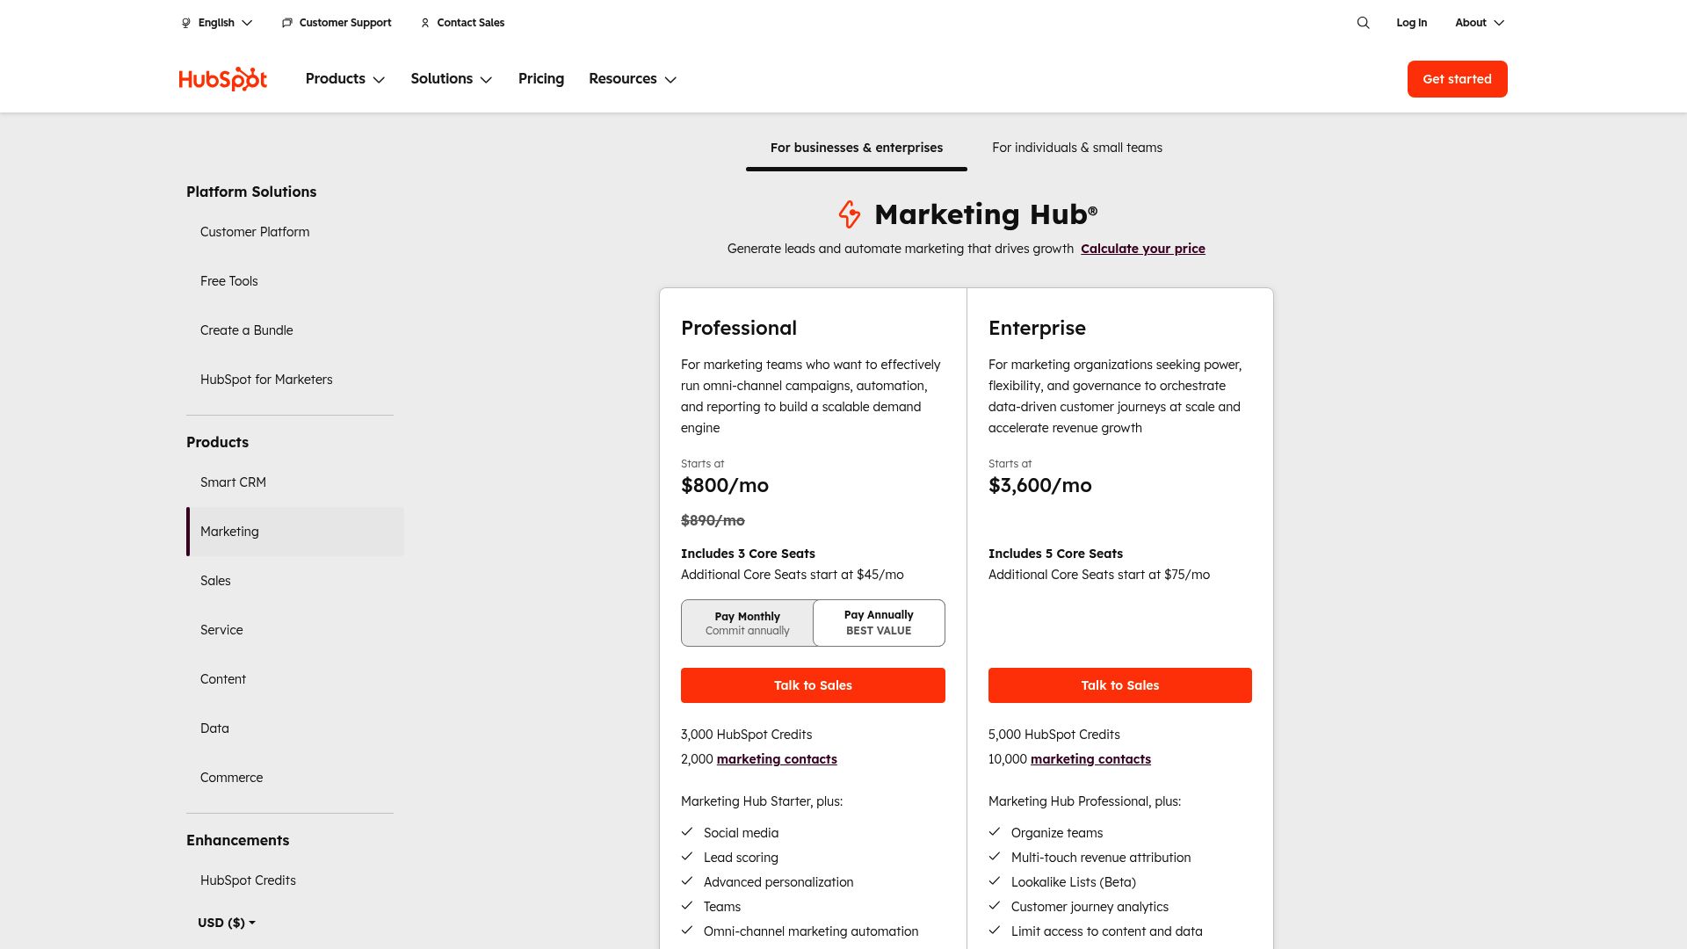Image resolution: width=1687 pixels, height=949 pixels.
Task: Select Smart CRM in the sidebar
Action: pyautogui.click(x=233, y=482)
